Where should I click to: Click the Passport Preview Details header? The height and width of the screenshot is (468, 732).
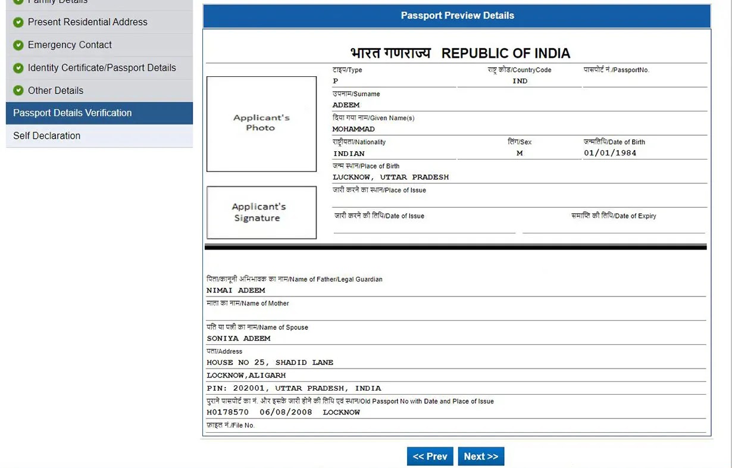[x=457, y=16]
